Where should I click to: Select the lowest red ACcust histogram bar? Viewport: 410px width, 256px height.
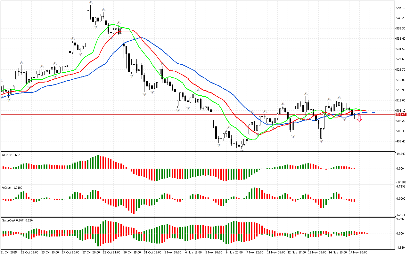point(133,206)
